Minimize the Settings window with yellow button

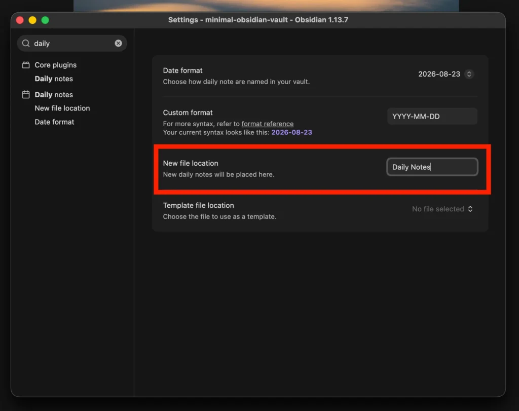pos(32,20)
